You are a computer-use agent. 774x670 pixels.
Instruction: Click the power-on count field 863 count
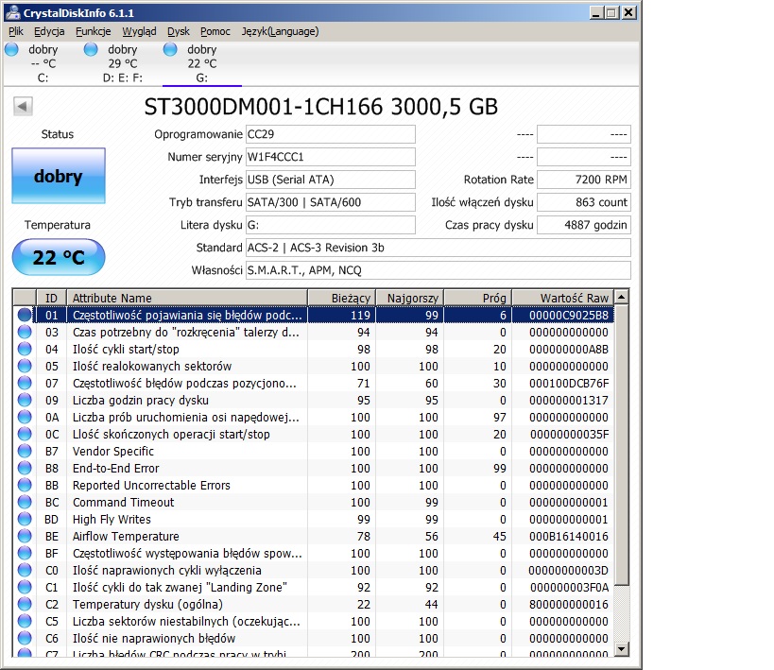tap(583, 202)
